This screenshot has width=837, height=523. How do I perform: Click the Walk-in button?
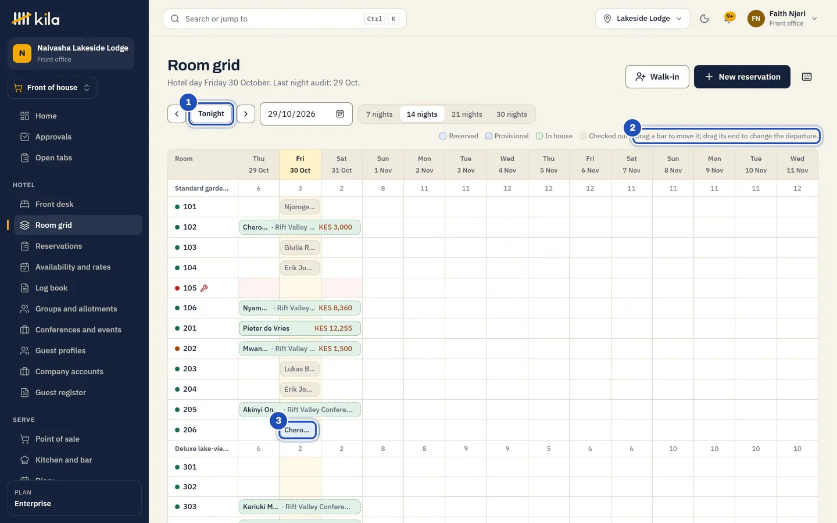[657, 77]
